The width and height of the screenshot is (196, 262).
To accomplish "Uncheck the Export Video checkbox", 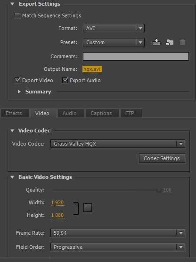I will coord(17,80).
